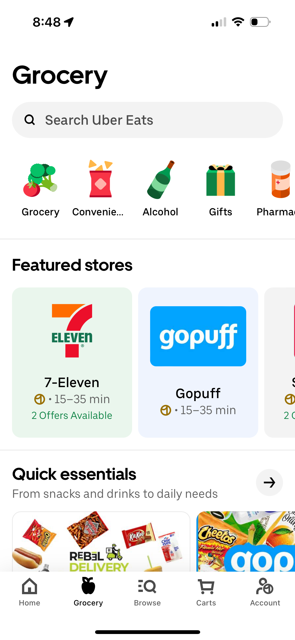View 2 Offers Available at 7-Eleven
Viewport: 295px width, 640px height.
[72, 415]
